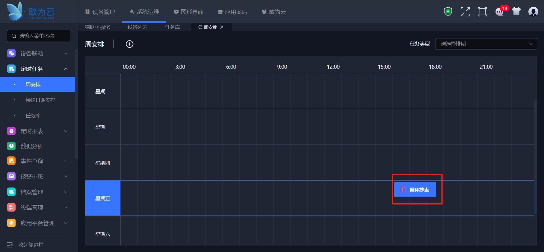This screenshot has width=544, height=252.
Task: Click the 档案管理 sidebar icon
Action: (11, 192)
